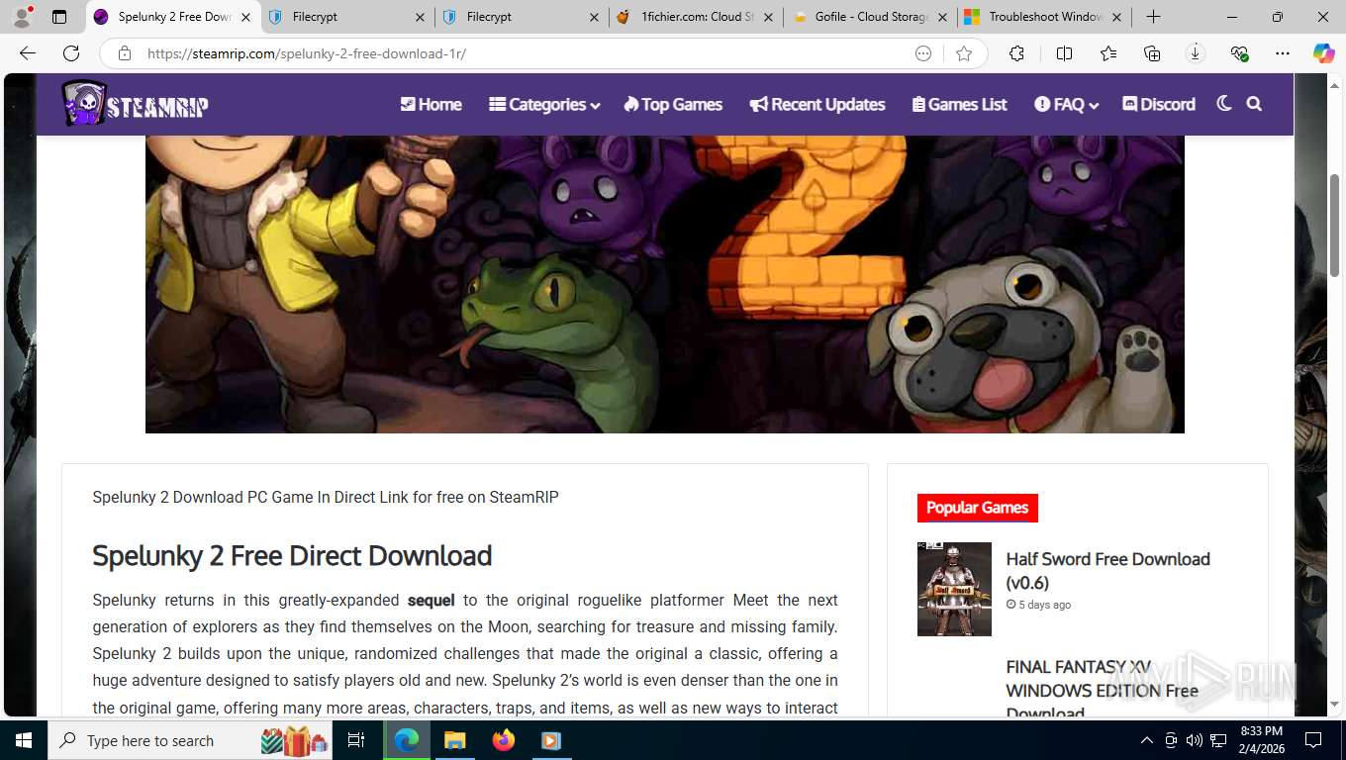1346x760 pixels.
Task: Open Collections icon
Action: tap(1151, 53)
